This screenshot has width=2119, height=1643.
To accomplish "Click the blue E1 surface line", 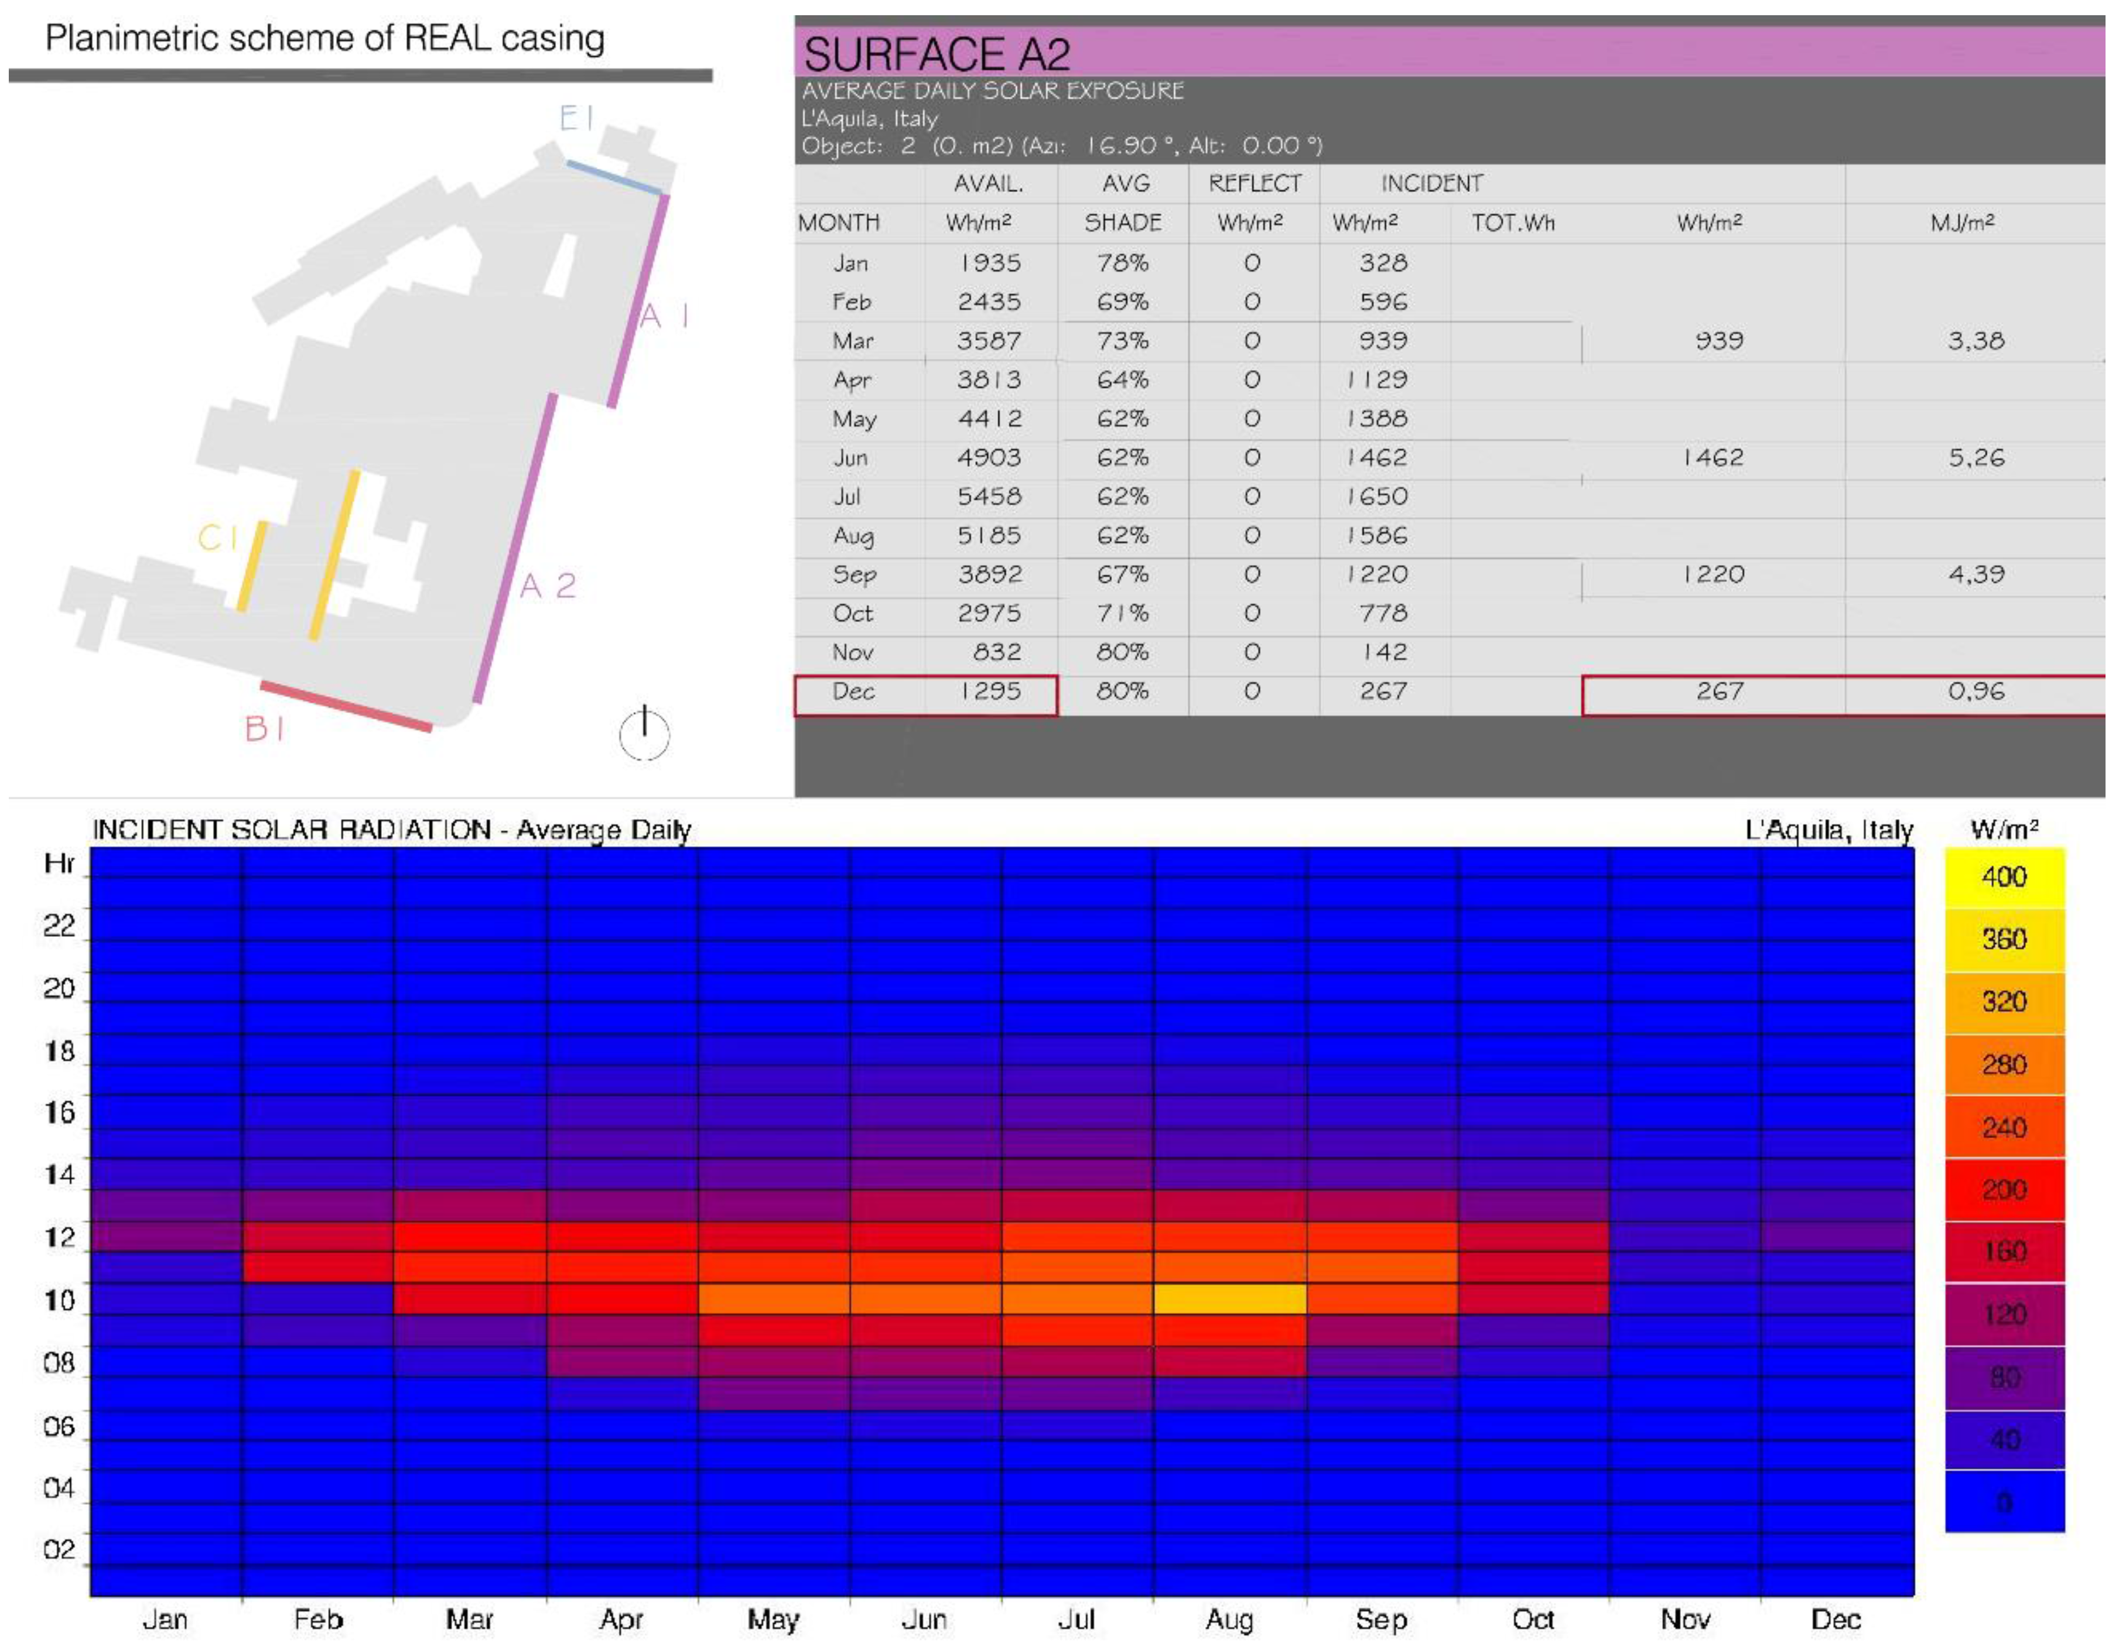I will [x=613, y=177].
